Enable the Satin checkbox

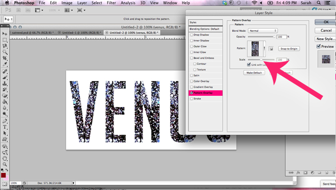[192, 75]
